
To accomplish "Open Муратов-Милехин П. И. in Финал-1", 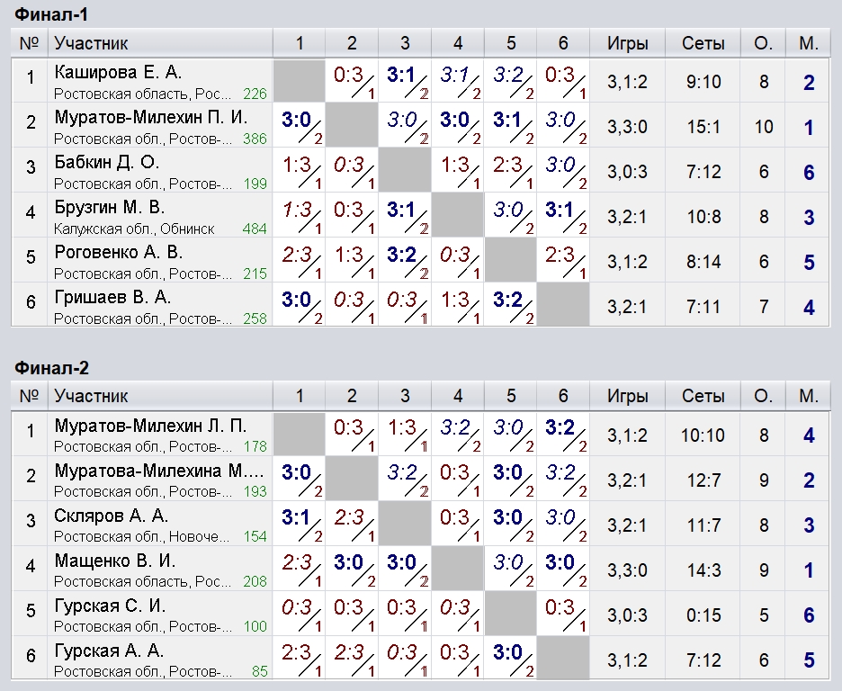I will point(151,117).
